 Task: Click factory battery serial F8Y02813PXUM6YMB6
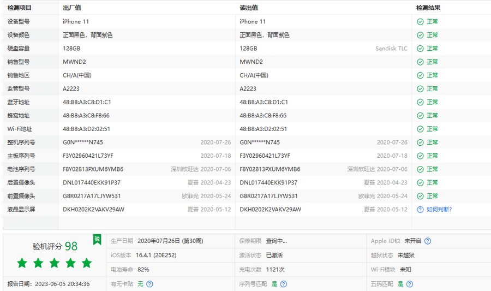tap(93, 169)
